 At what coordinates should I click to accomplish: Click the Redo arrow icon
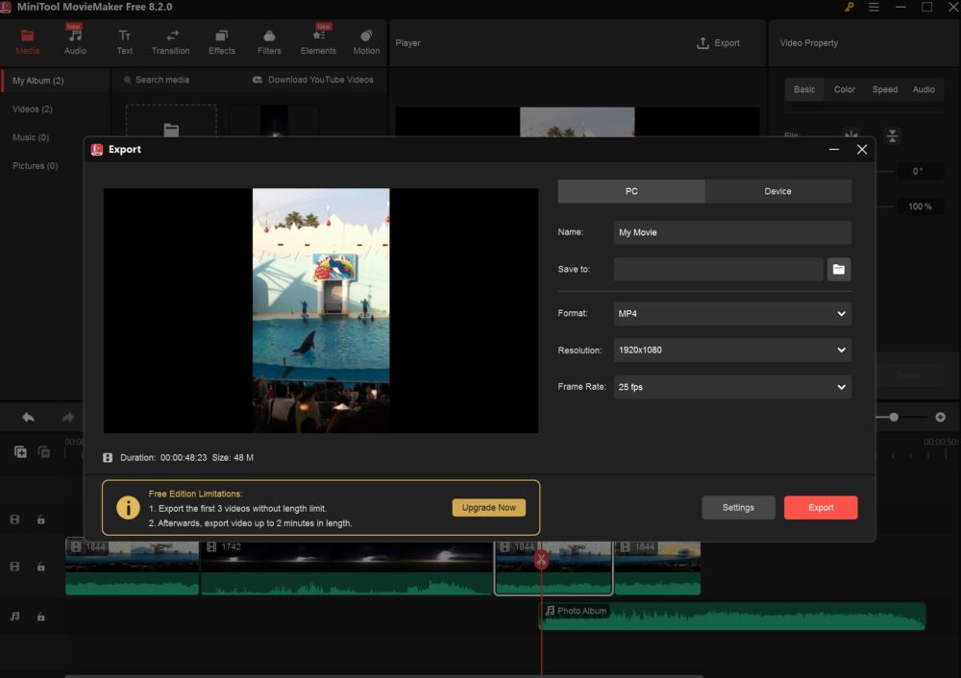click(x=68, y=417)
